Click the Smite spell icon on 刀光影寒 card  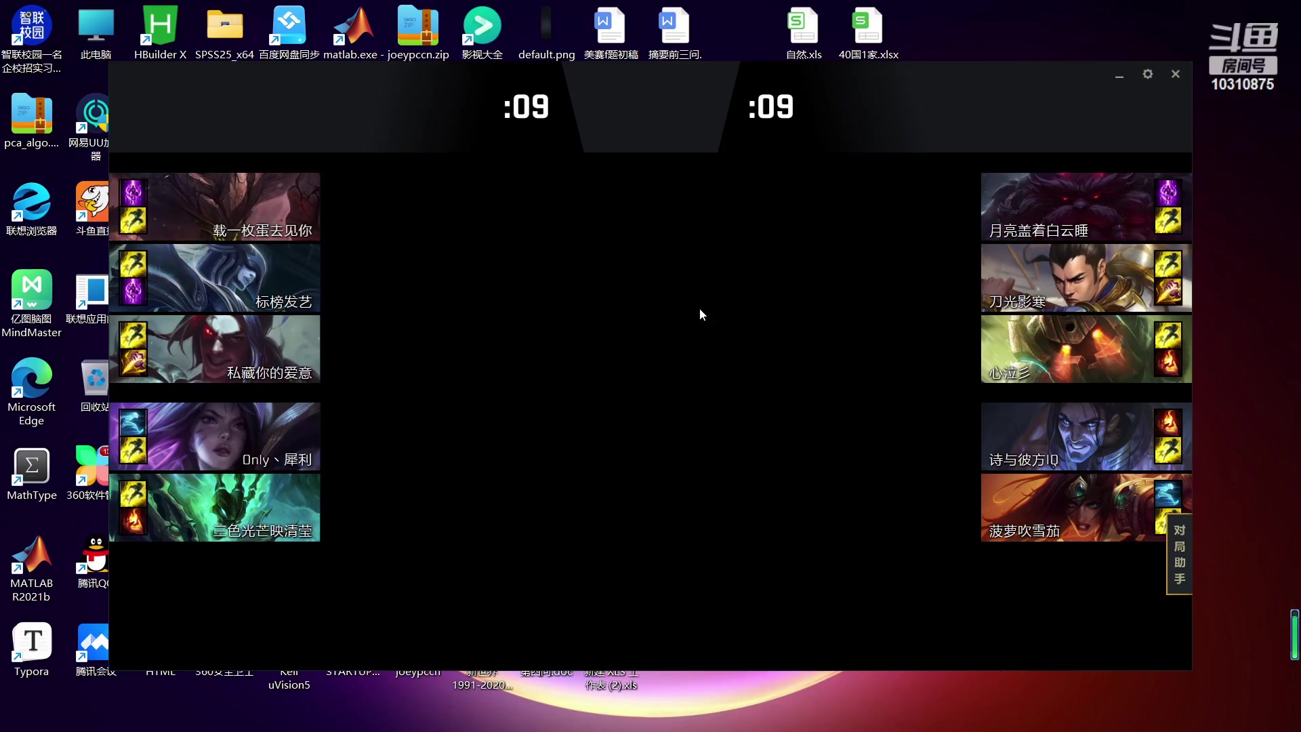point(1168,291)
